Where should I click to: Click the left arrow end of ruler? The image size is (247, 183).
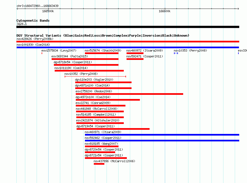tap(17, 9)
